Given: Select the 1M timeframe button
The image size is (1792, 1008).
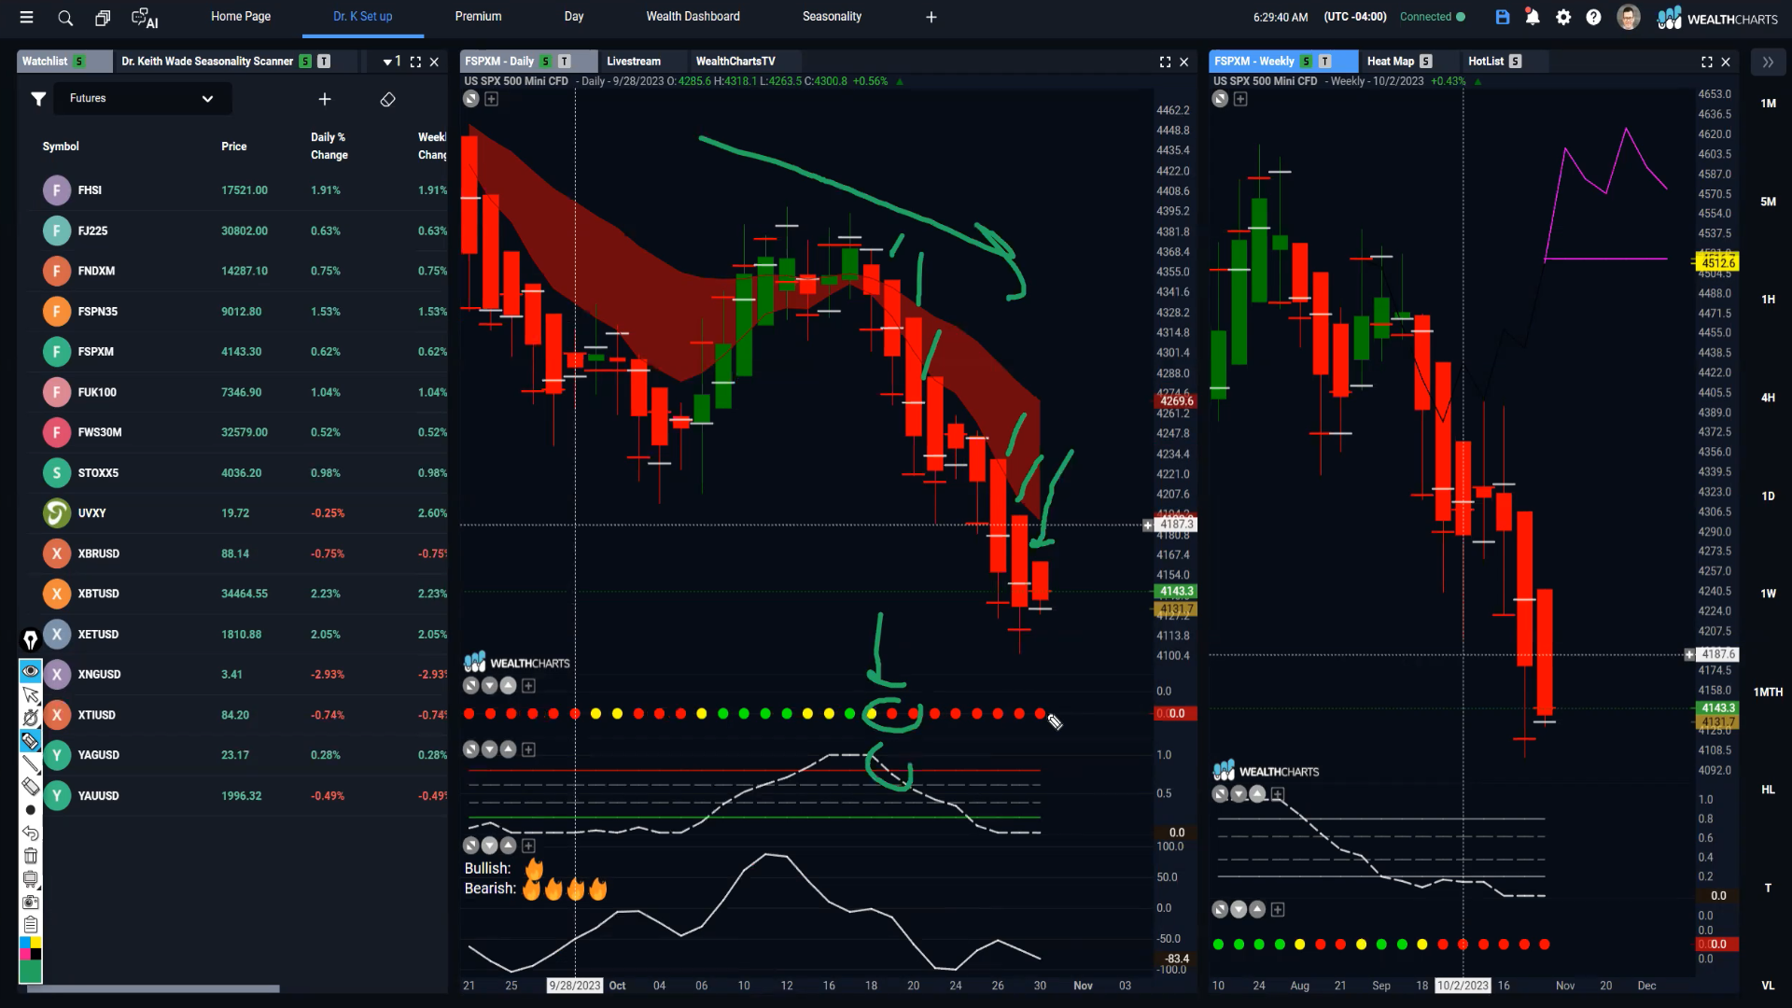Looking at the screenshot, I should point(1768,104).
